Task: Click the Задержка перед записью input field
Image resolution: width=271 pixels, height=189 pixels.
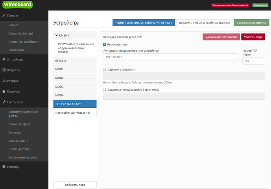Action: click(184, 96)
